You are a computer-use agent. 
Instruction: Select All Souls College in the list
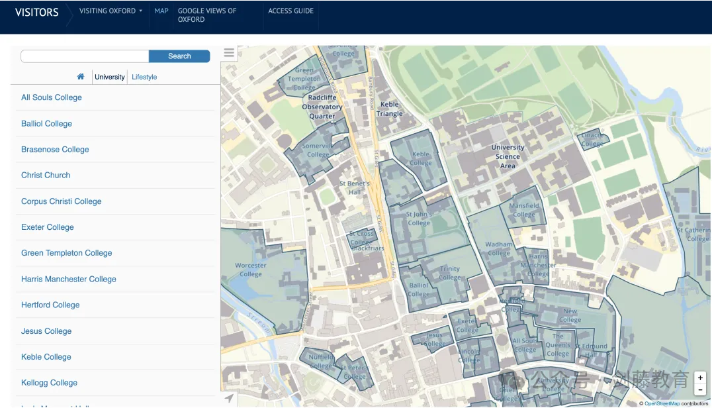52,97
